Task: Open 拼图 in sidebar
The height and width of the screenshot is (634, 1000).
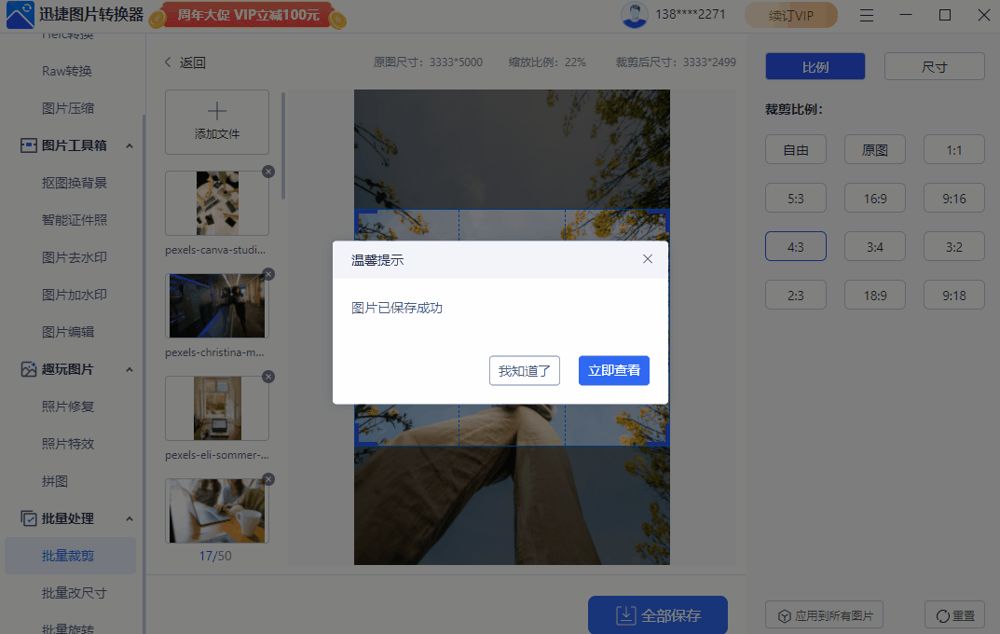Action: click(x=54, y=481)
